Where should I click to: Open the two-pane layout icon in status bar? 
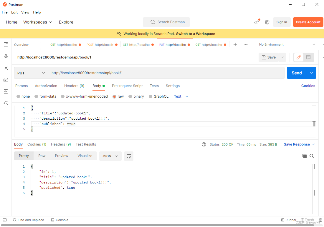[x=320, y=220]
